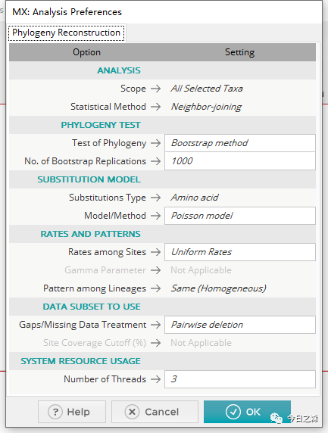The height and width of the screenshot is (433, 328).
Task: Click the Number of Threads value field
Action: pyautogui.click(x=240, y=379)
